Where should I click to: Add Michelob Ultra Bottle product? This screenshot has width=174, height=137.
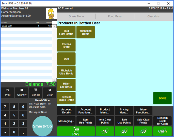pos(66,72)
